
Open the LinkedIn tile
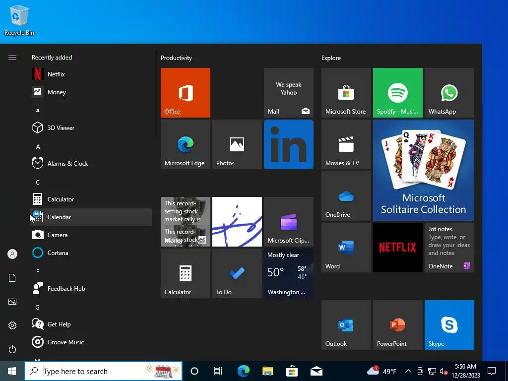point(289,144)
